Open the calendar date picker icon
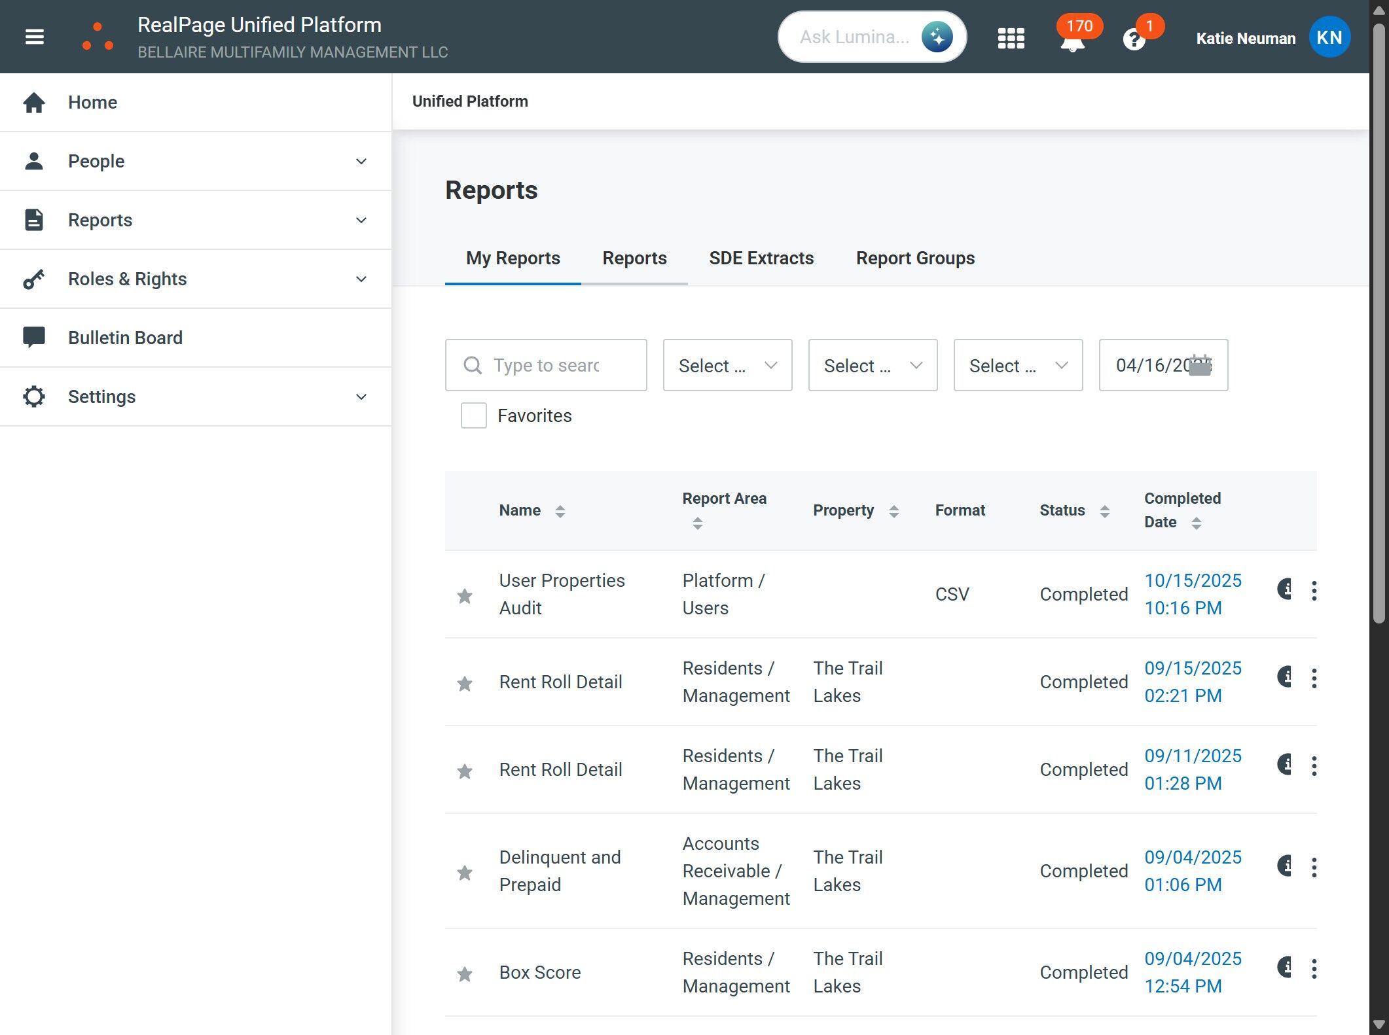1389x1035 pixels. coord(1200,365)
